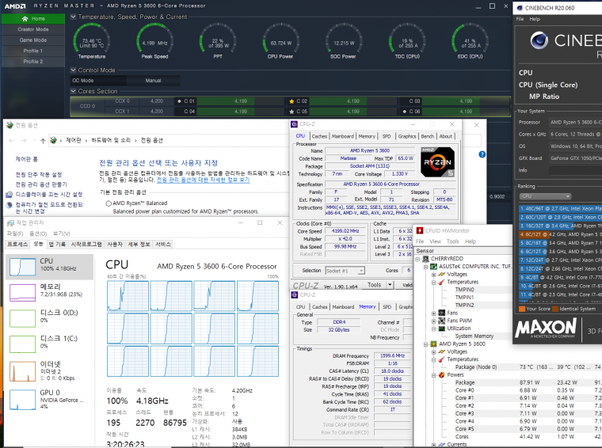Viewport: 602px width, 448px height.
Task: Click the power options icon in title bar
Action: (10, 125)
